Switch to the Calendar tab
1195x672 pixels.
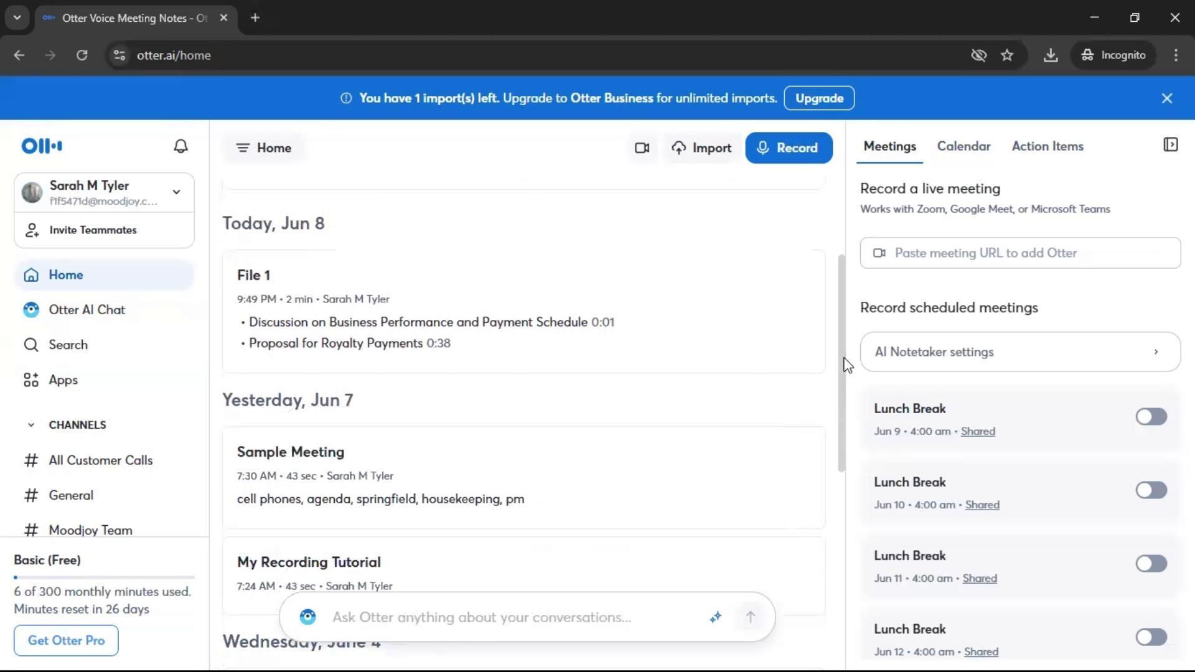pyautogui.click(x=963, y=146)
